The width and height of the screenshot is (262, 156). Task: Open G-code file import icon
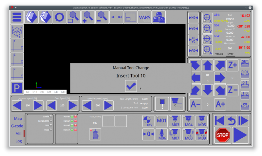pyautogui.click(x=31, y=17)
